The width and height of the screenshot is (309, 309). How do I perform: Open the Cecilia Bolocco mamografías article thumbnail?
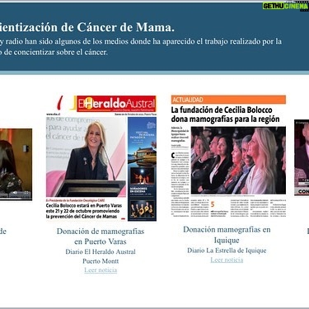tap(228, 157)
